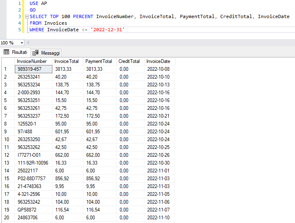Select CreditTotal 0,00 in row 963253237
The height and width of the screenshot is (223, 295).
pyautogui.click(x=130, y=116)
